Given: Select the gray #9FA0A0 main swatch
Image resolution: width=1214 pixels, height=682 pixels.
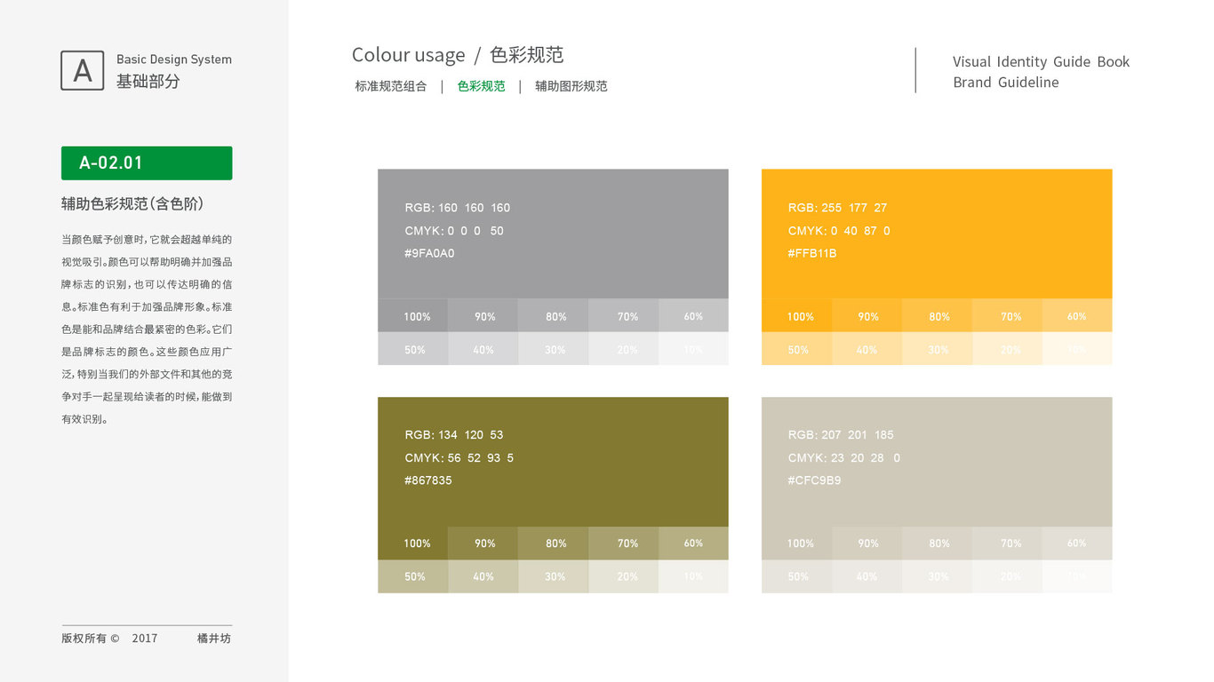Looking at the screenshot, I should pyautogui.click(x=553, y=234).
